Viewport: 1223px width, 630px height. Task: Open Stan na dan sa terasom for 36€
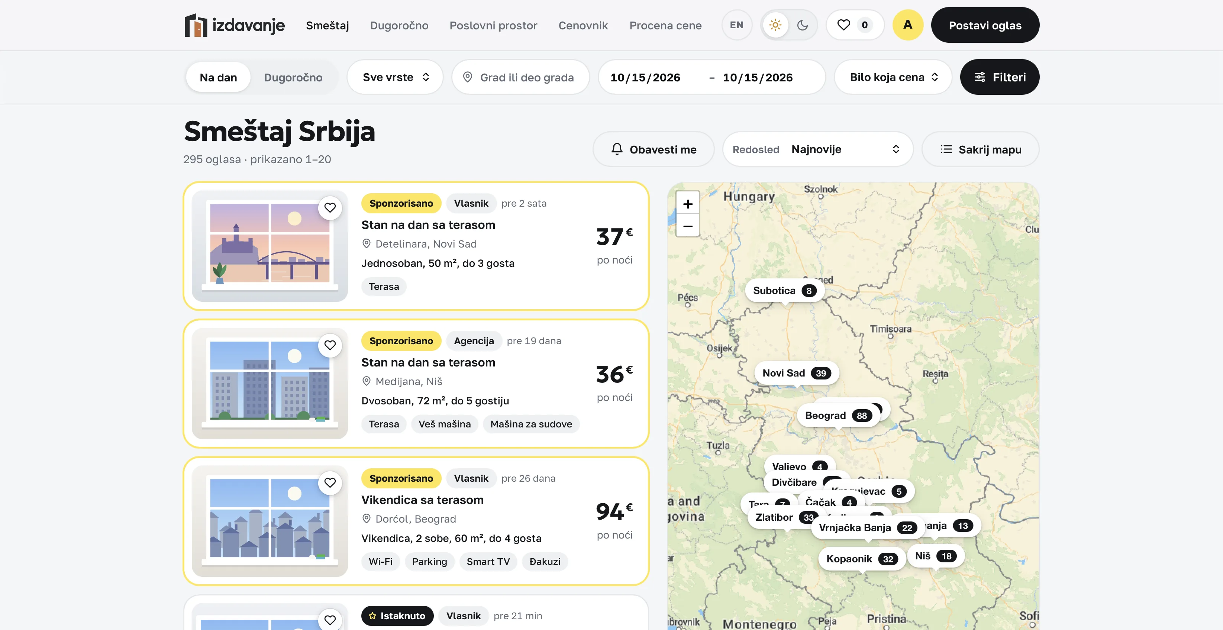coord(428,363)
